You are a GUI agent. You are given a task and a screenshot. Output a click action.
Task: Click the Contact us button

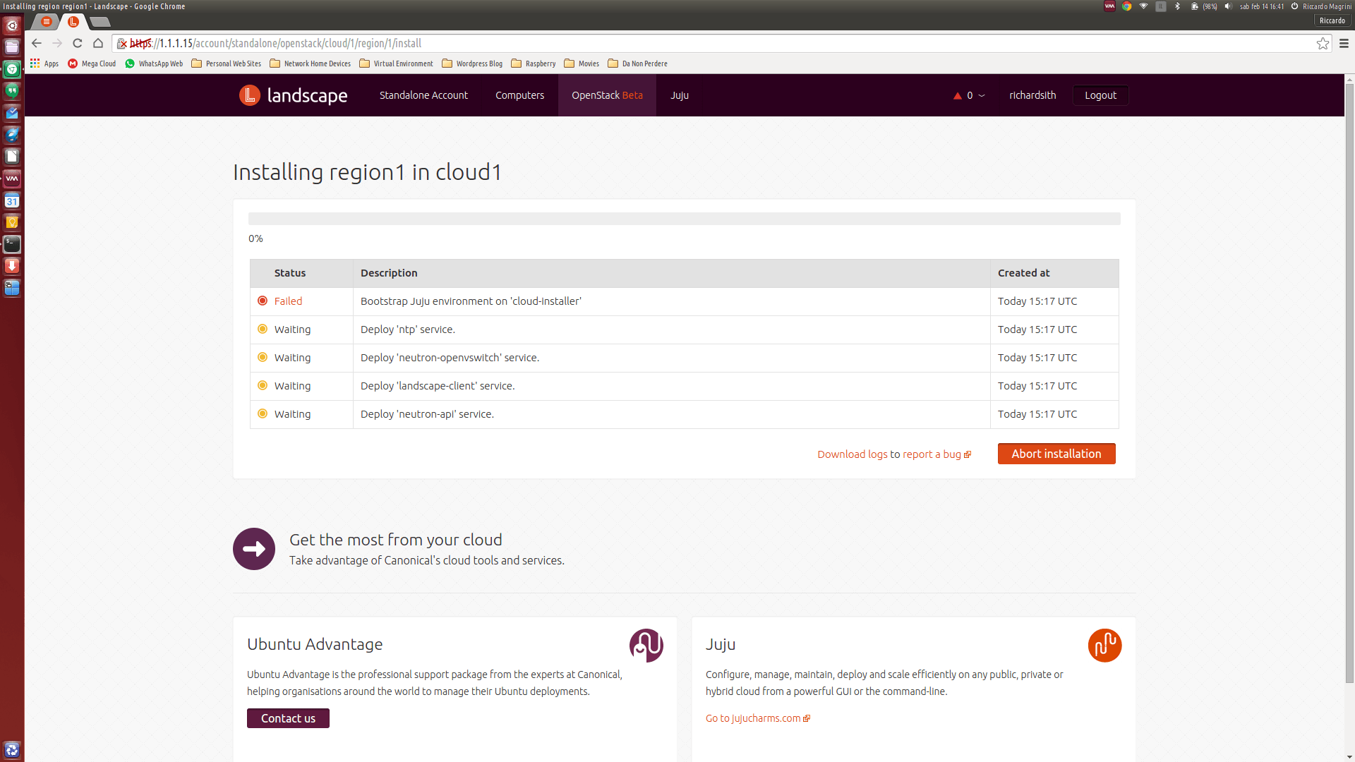pos(288,718)
